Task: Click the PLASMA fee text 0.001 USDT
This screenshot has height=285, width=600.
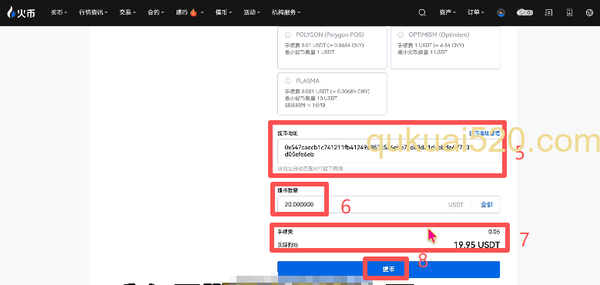Action: point(327,92)
